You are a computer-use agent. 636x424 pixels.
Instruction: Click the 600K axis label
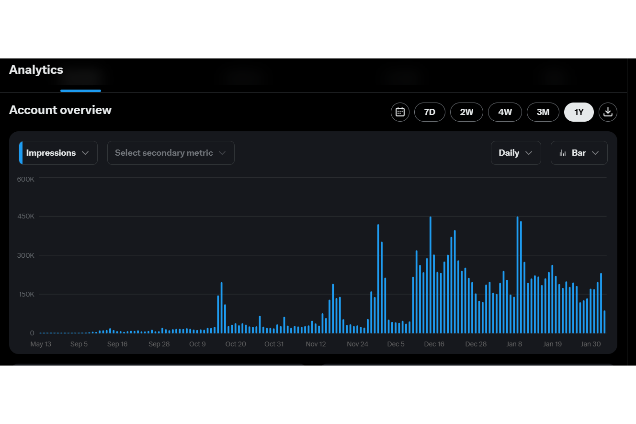point(25,179)
